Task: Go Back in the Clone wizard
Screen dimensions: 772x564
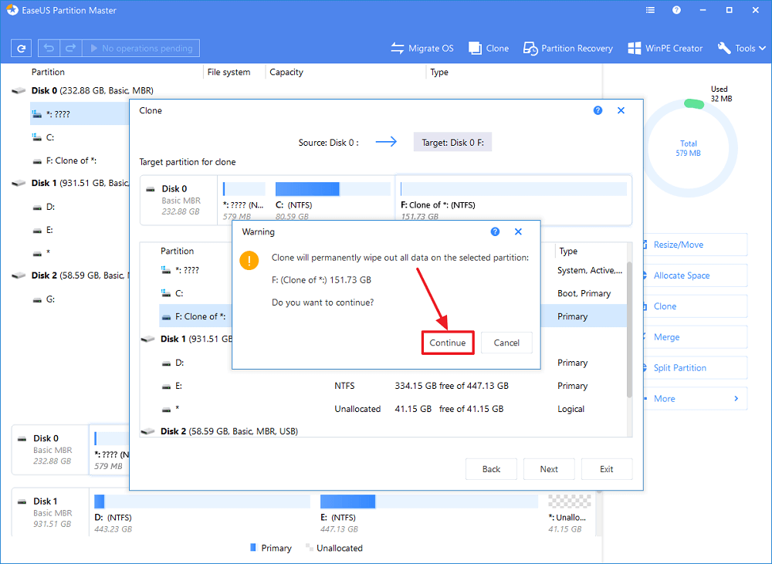Action: [492, 469]
